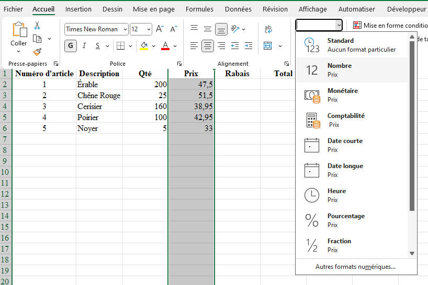Wrap text with the ab wrap icon
This screenshot has height=285, width=428.
pos(268,29)
